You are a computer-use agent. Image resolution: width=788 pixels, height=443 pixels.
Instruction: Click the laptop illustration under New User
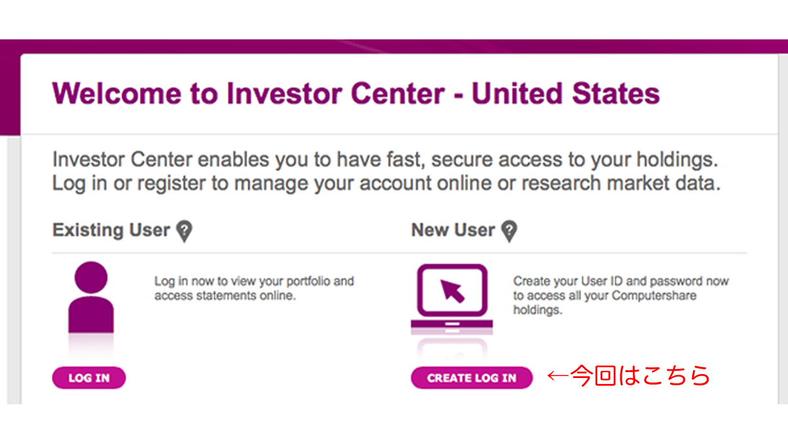452,297
